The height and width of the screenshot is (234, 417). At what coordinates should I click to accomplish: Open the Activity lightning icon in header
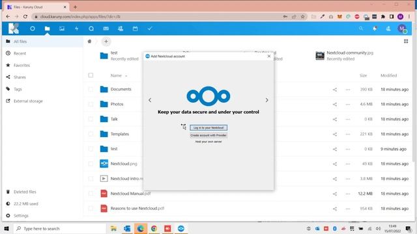click(x=77, y=29)
